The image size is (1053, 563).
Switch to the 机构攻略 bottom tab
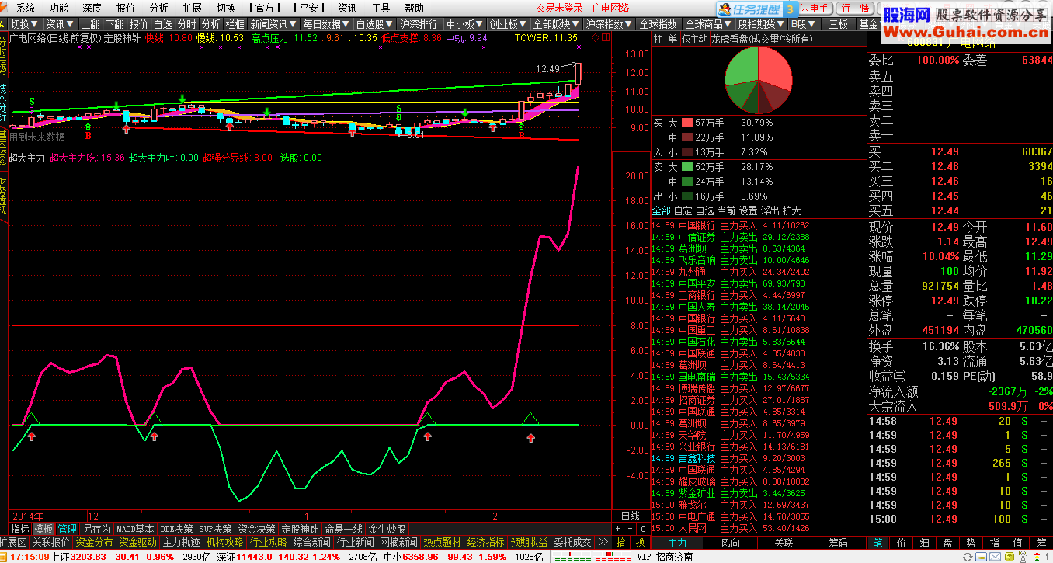pyautogui.click(x=224, y=542)
